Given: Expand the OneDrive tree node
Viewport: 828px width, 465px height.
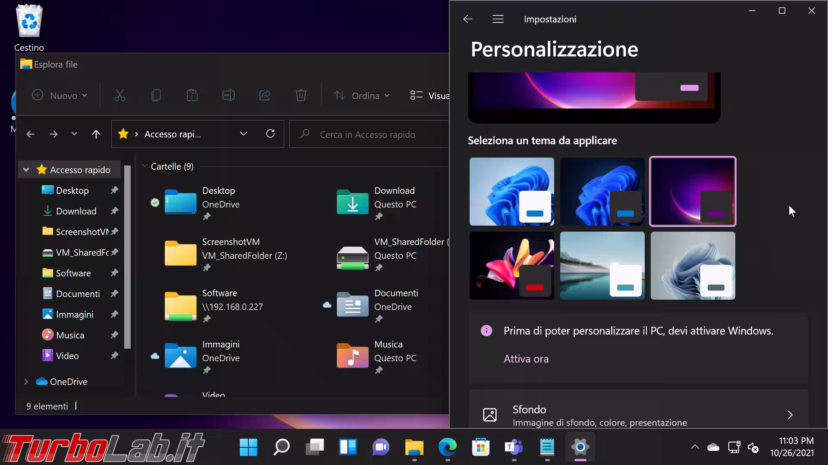Looking at the screenshot, I should [x=26, y=382].
